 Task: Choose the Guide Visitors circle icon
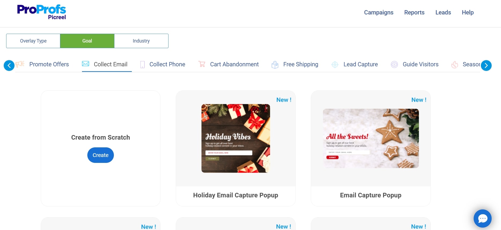coord(394,64)
